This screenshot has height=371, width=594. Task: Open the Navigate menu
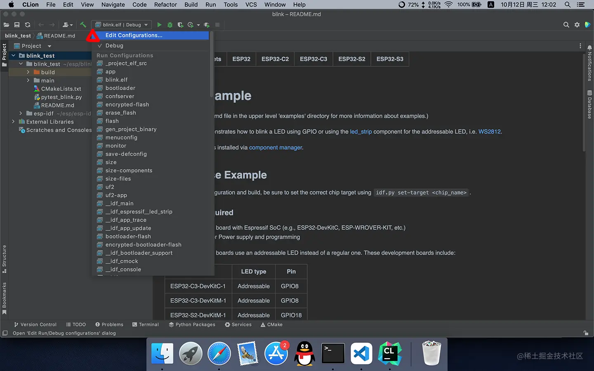113,5
